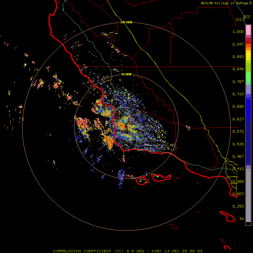Select the 0.947 scale value

coord(238,44)
